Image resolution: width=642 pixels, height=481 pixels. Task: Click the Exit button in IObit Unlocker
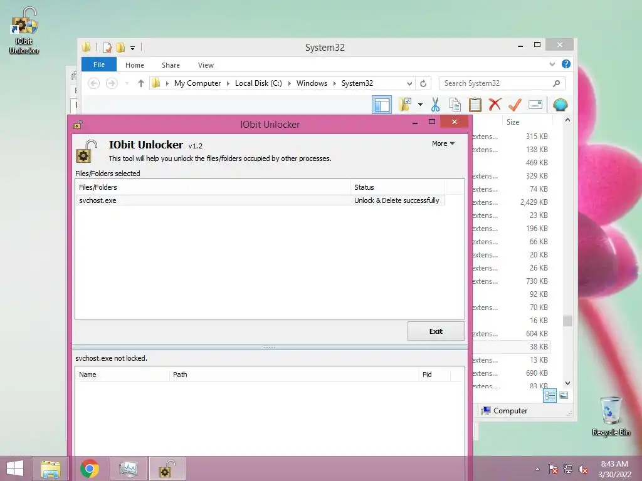(x=436, y=331)
